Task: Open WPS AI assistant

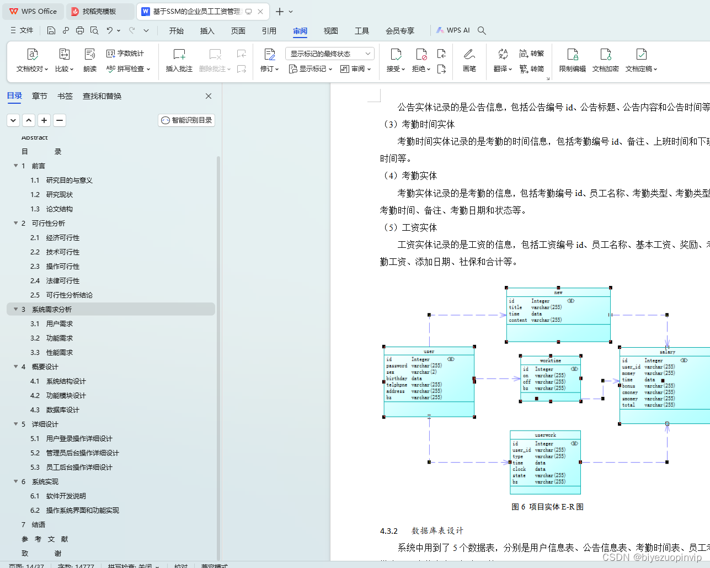Action: [x=453, y=30]
